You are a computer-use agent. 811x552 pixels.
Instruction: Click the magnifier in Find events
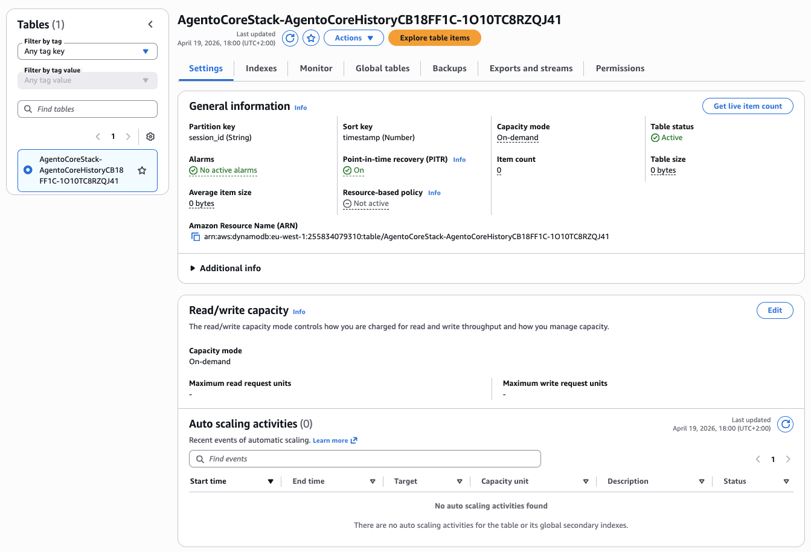point(200,459)
